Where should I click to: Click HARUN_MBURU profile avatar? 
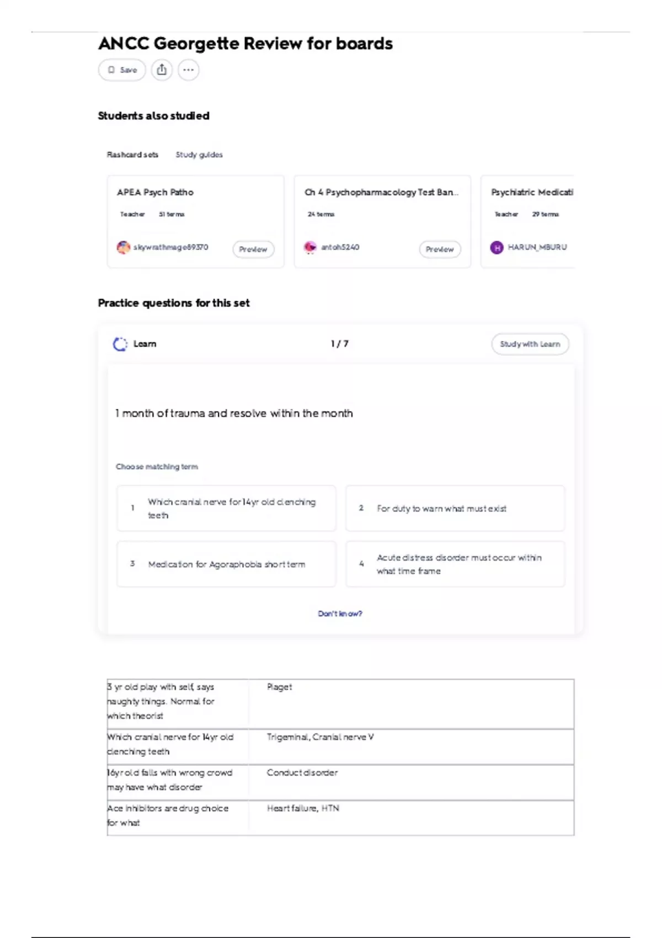coord(496,247)
